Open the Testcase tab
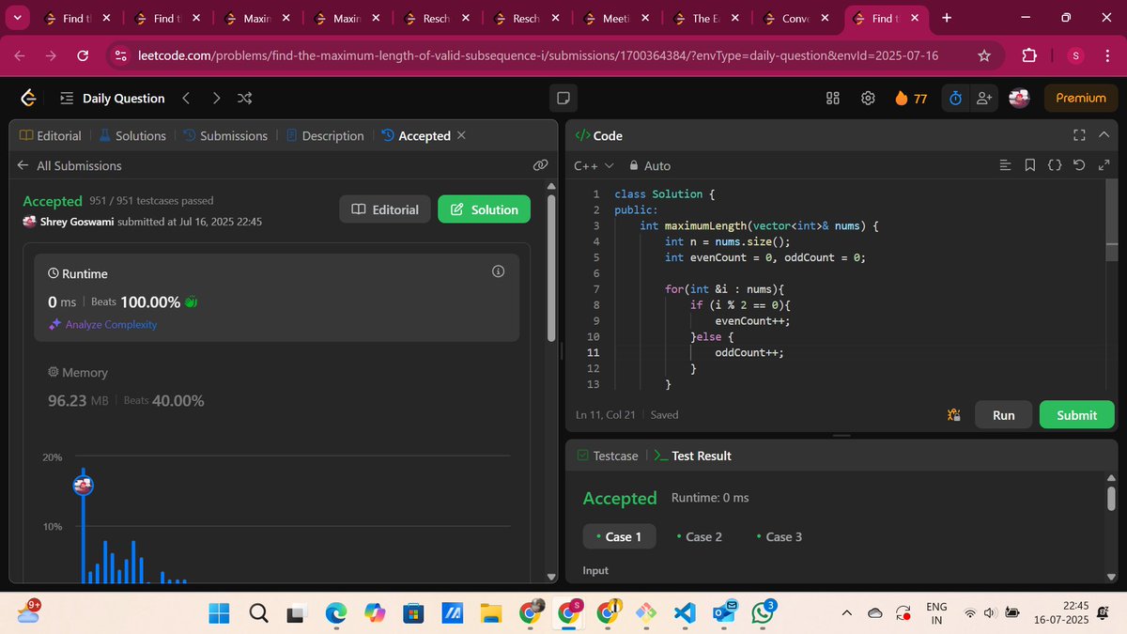The width and height of the screenshot is (1127, 634). pyautogui.click(x=607, y=456)
